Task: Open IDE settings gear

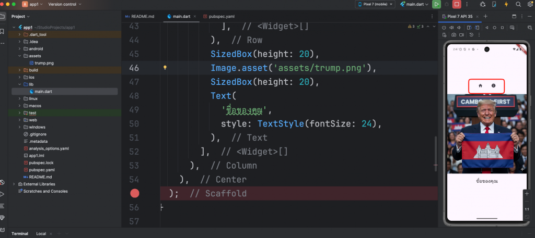Action: click(x=529, y=4)
